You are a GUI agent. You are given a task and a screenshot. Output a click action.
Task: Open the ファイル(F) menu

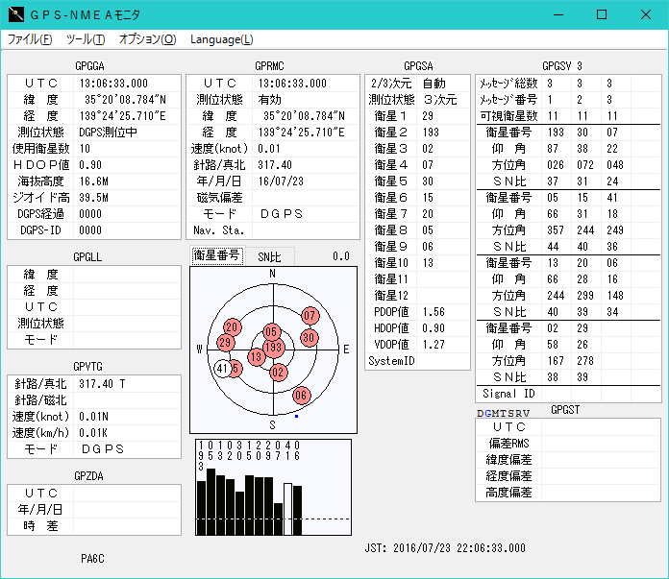click(x=30, y=39)
